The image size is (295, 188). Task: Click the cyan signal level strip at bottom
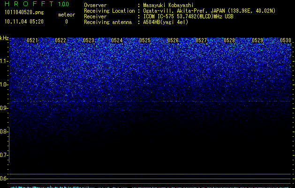[x=151, y=187]
